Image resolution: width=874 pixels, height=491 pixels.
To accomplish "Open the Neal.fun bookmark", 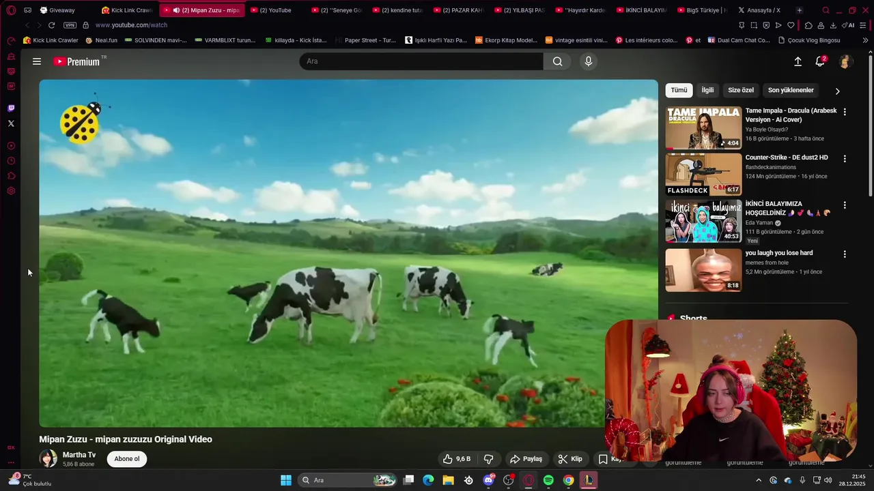I will [x=102, y=40].
